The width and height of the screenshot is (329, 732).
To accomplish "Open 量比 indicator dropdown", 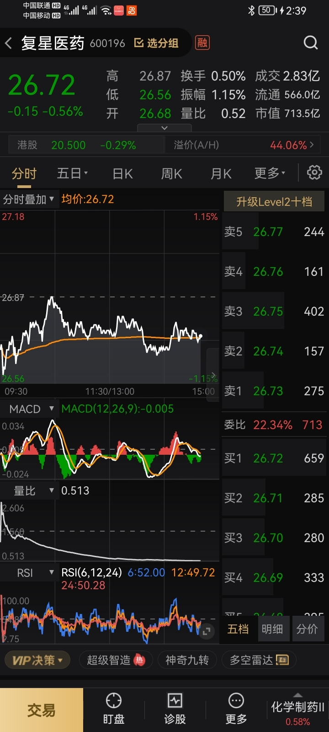I will (30, 491).
